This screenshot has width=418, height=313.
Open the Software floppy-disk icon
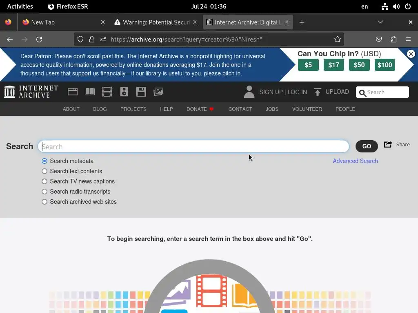pyautogui.click(x=141, y=92)
